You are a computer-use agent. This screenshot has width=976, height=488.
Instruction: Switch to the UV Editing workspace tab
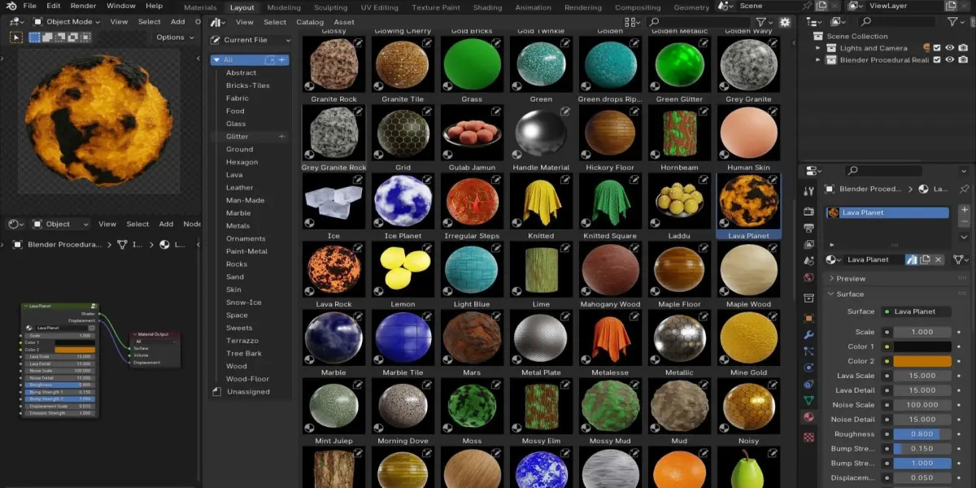[380, 7]
